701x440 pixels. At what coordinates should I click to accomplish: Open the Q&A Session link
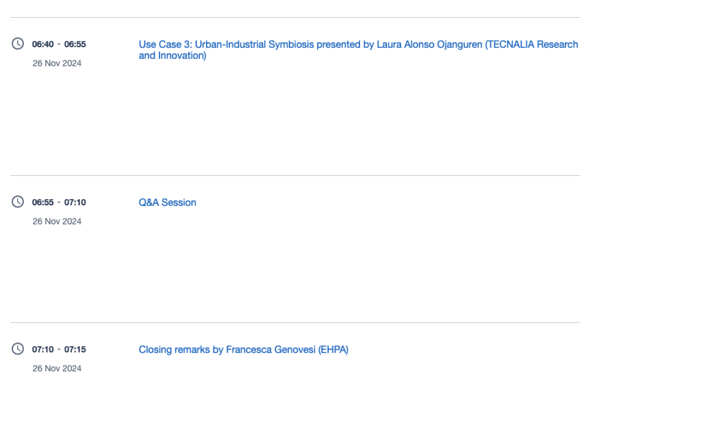[167, 203]
